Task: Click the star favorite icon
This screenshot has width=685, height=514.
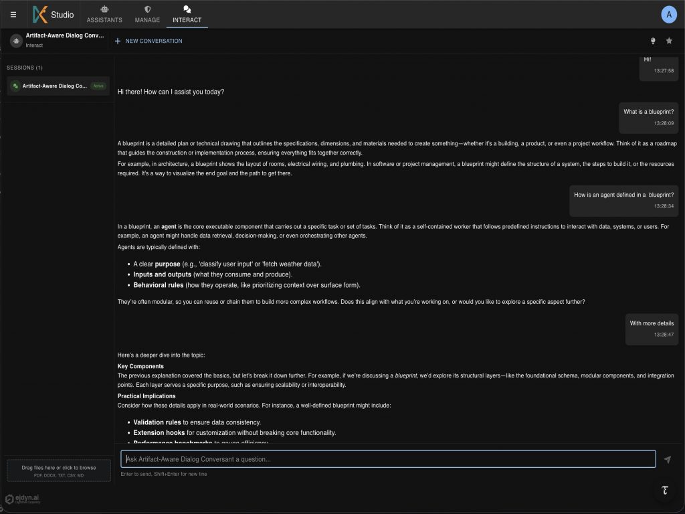Action: coord(669,41)
